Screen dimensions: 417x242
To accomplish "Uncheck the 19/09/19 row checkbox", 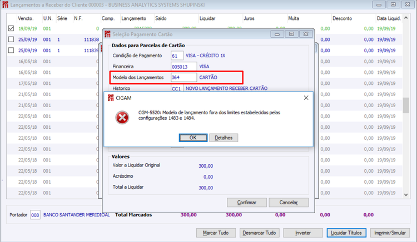I will tap(11, 28).
